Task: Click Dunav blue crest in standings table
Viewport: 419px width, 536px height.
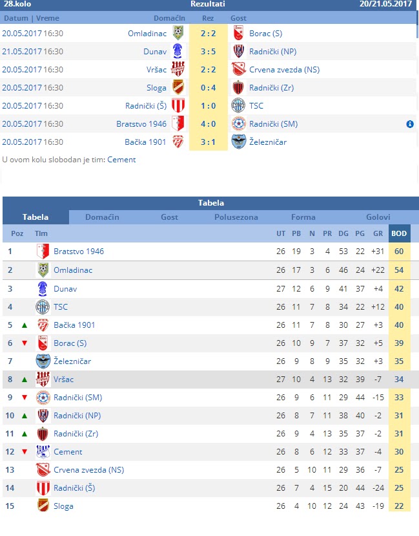Action: pos(43,288)
